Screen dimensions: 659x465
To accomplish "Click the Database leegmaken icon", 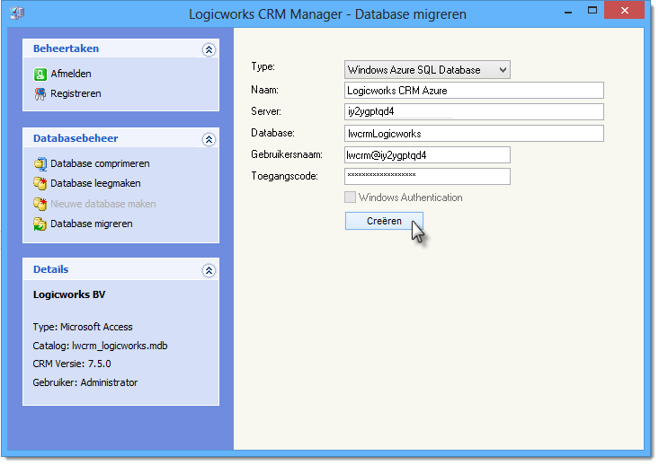I will [x=40, y=183].
